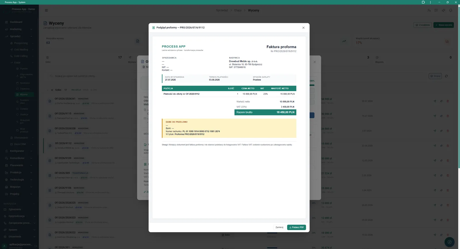
Task: Click the extension puzzle icon in title bar
Action: click(x=423, y=2)
